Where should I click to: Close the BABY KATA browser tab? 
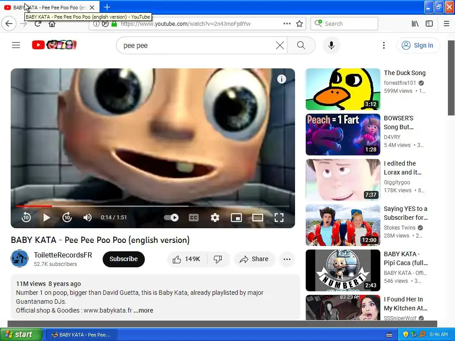click(x=92, y=8)
